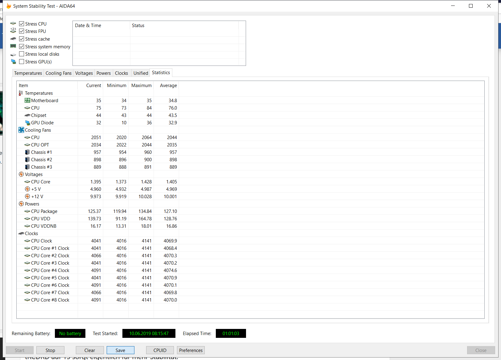Viewport: 501px width, 360px height.
Task: Click CPU Package average value 127.10
Action: [170, 211]
